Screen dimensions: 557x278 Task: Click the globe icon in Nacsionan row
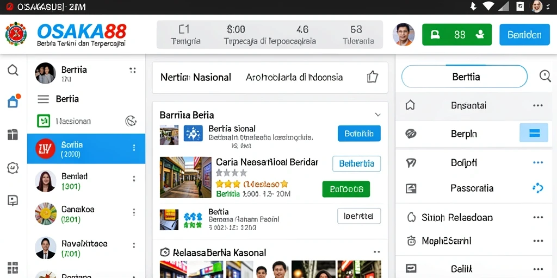coord(131,121)
